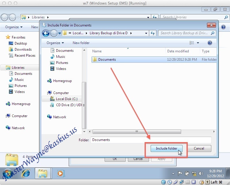230x185 pixels.
Task: Click down arrow of navigation pane scrollbar
Action: point(84,132)
